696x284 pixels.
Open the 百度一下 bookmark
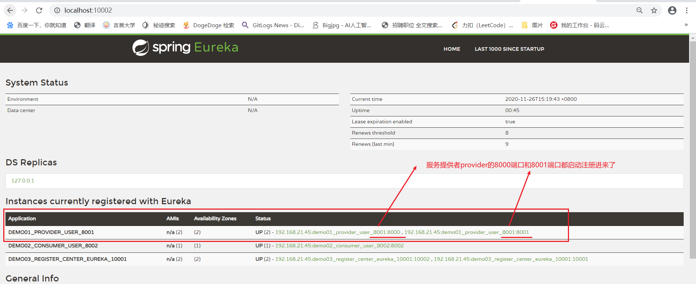pyautogui.click(x=37, y=25)
